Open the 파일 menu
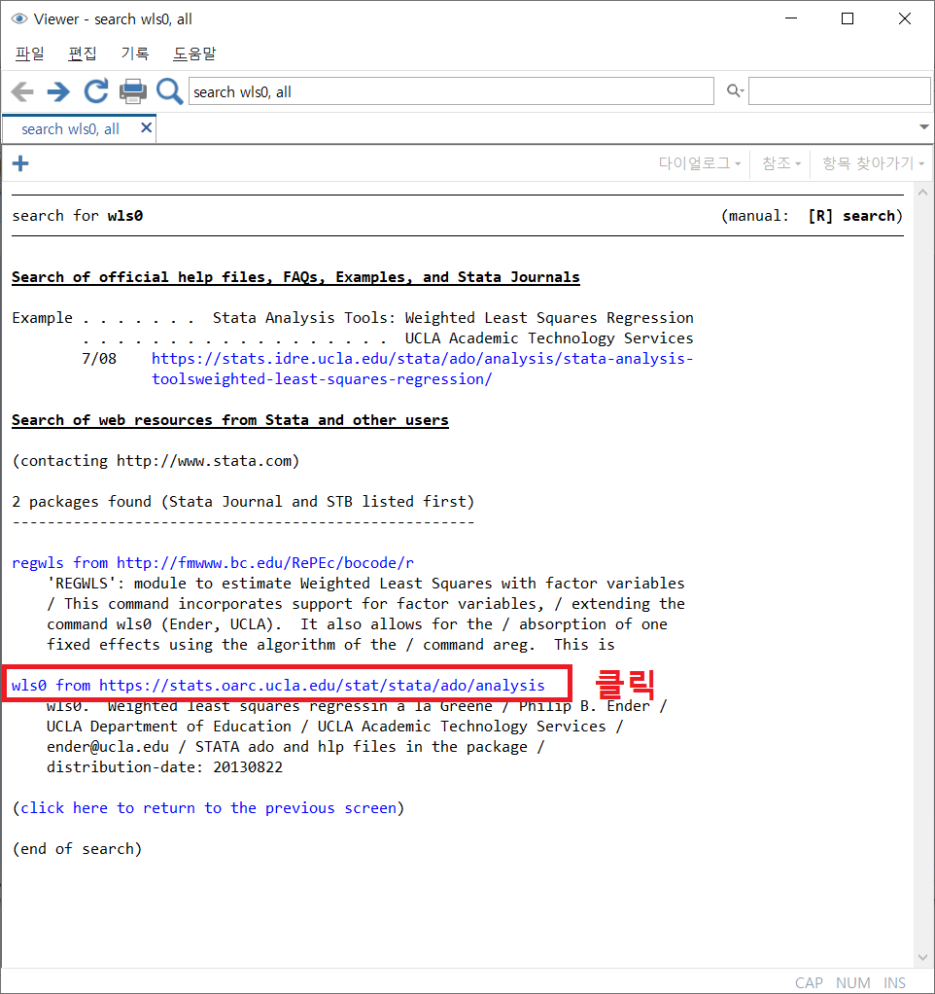Viewport: 935px width, 994px height. (x=30, y=53)
